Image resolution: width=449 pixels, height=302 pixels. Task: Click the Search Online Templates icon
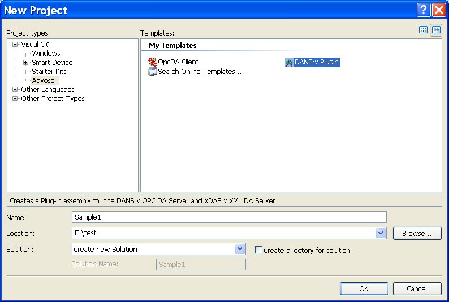click(153, 72)
